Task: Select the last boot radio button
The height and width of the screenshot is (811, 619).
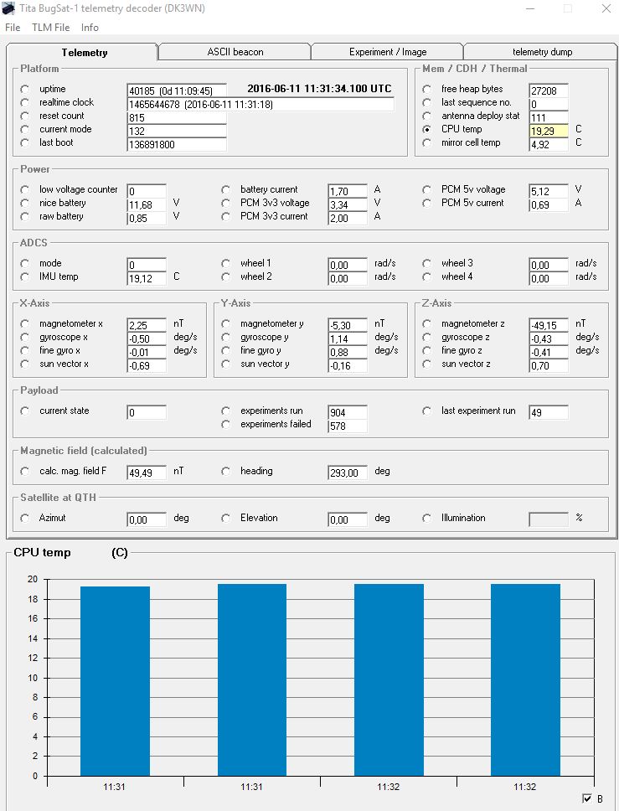Action: [25, 142]
